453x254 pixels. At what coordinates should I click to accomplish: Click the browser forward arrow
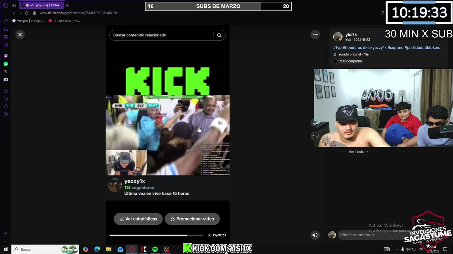point(20,13)
